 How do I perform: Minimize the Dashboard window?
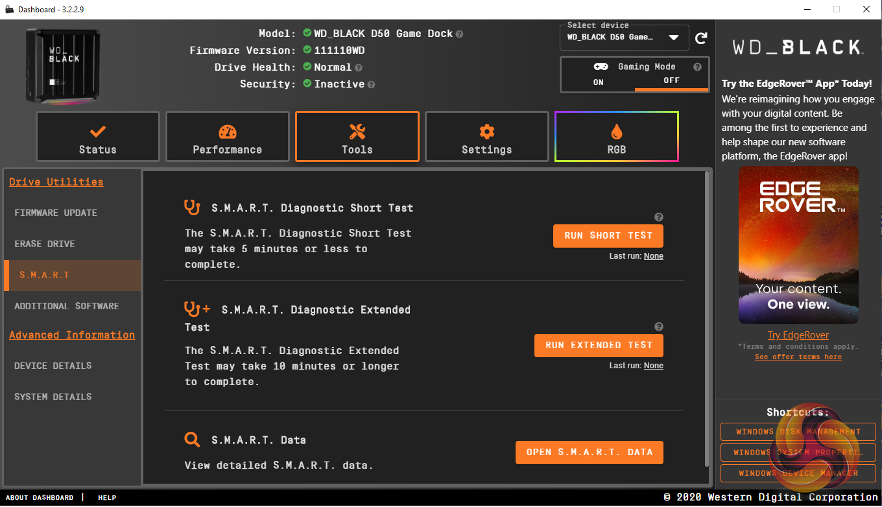pos(807,9)
